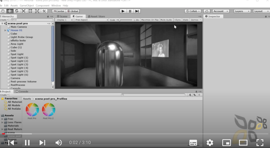Open Post Pro profile asset
This screenshot has height=148, width=270.
(x=32, y=111)
